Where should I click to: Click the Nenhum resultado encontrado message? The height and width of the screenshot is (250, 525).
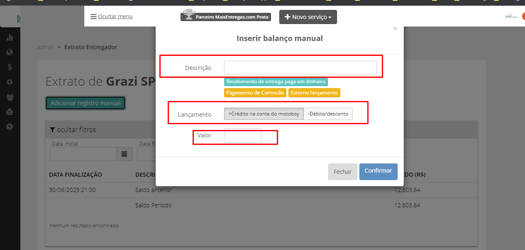(x=85, y=226)
